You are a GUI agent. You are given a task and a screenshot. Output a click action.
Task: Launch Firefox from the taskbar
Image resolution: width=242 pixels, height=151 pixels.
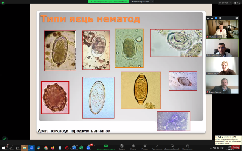[x=53, y=148]
